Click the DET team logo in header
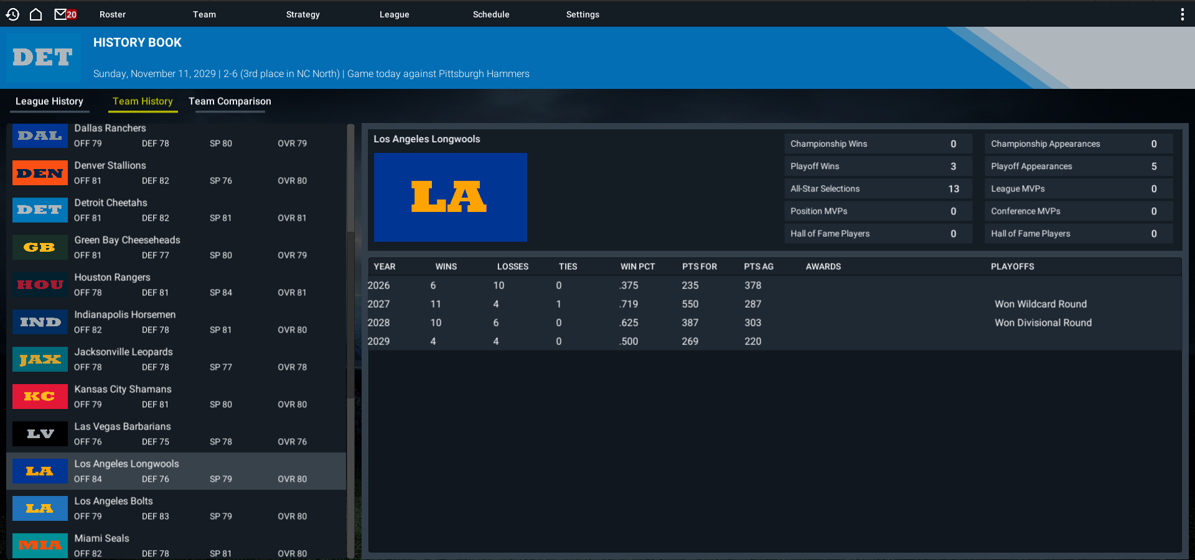 pyautogui.click(x=44, y=58)
